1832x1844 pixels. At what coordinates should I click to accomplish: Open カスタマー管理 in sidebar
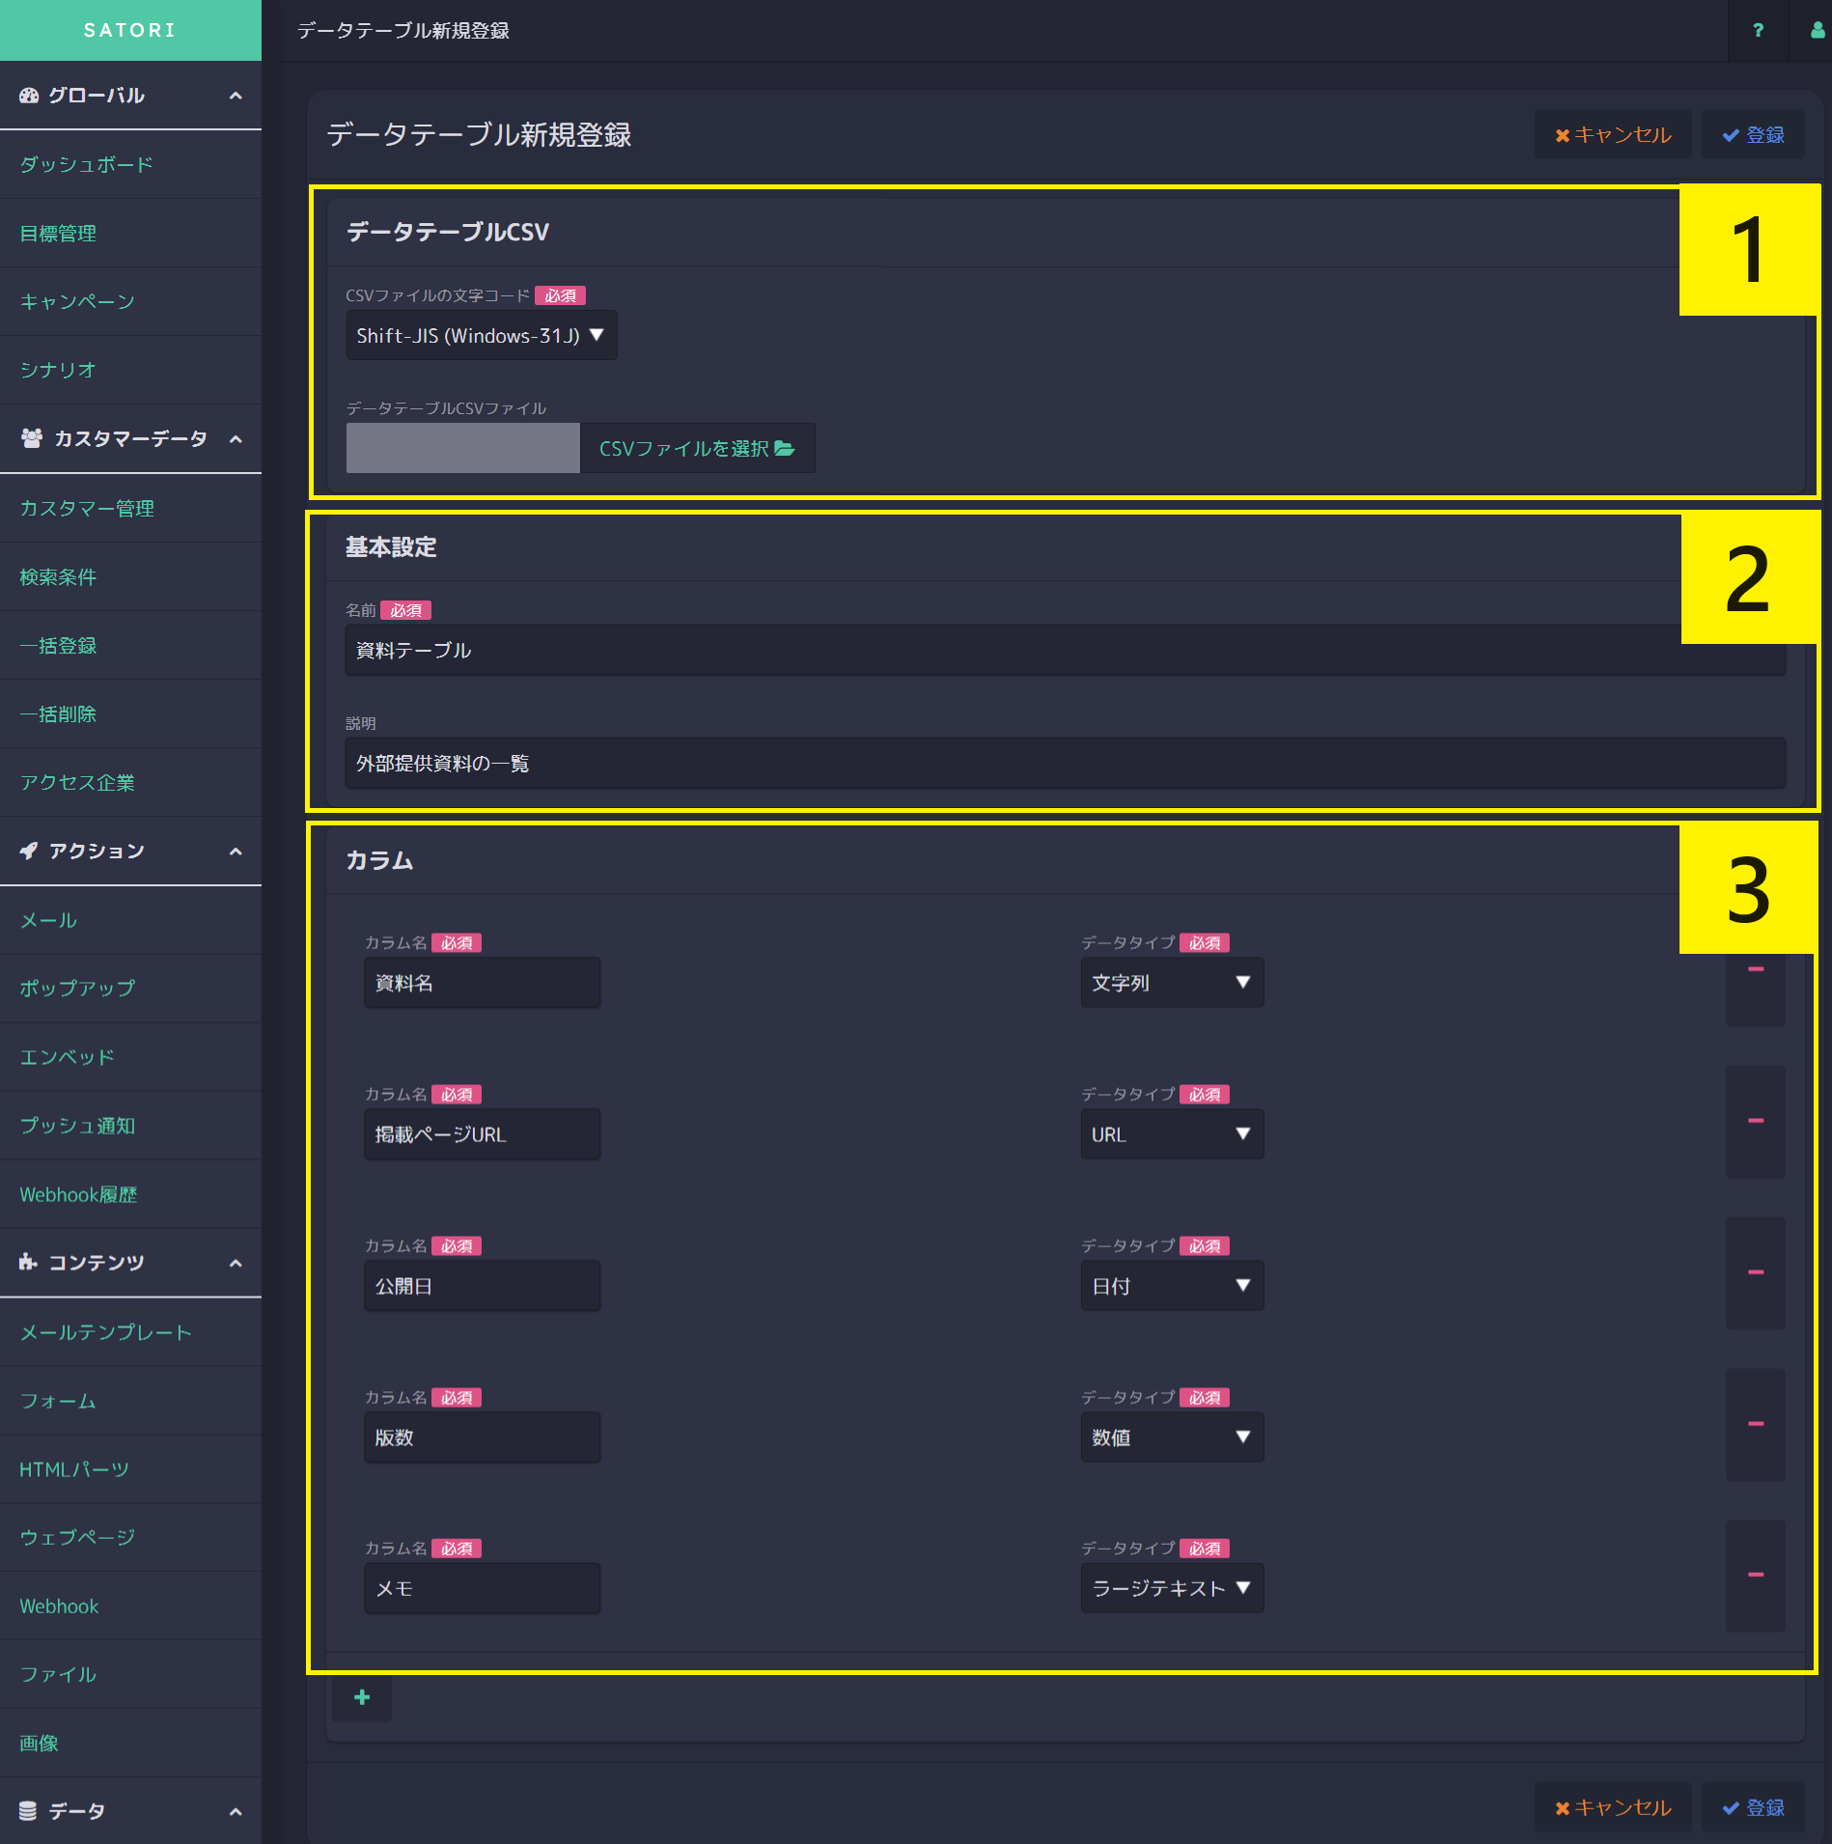pos(130,508)
